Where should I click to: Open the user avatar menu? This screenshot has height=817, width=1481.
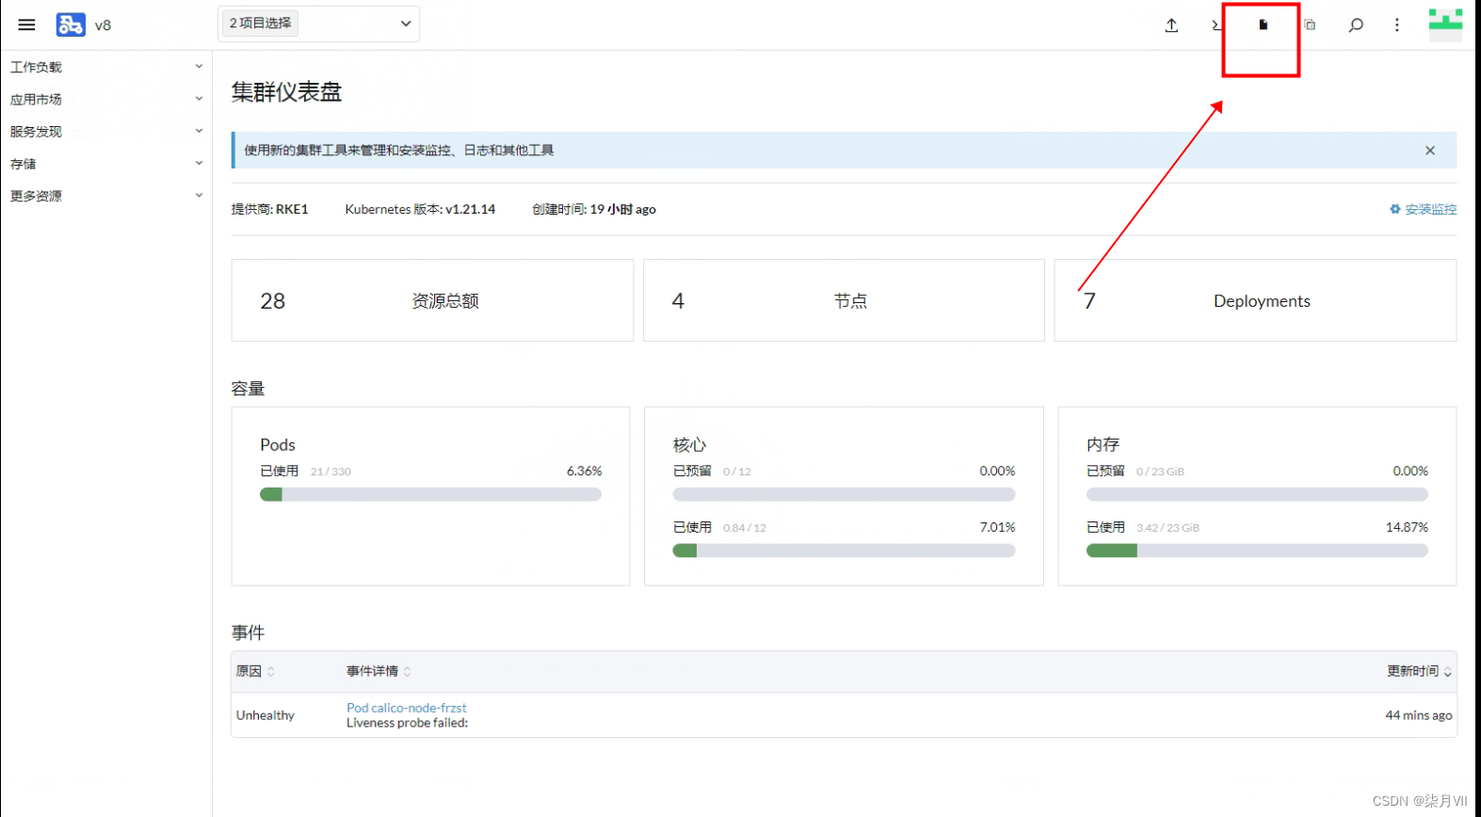pyautogui.click(x=1445, y=24)
